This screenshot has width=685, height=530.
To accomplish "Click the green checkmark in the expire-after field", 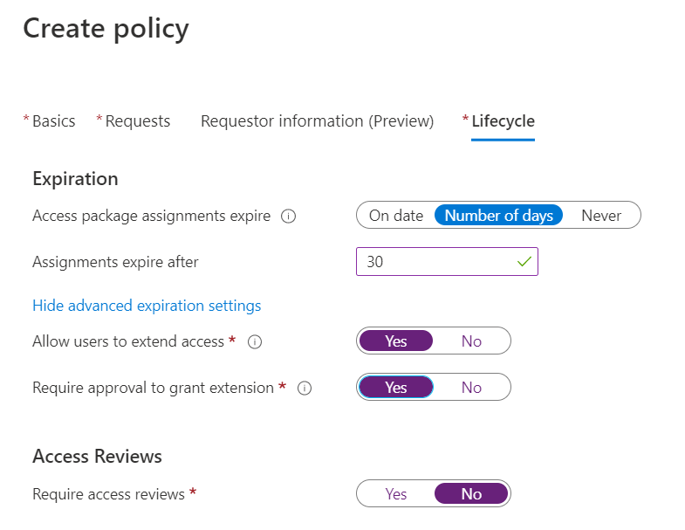I will [524, 262].
